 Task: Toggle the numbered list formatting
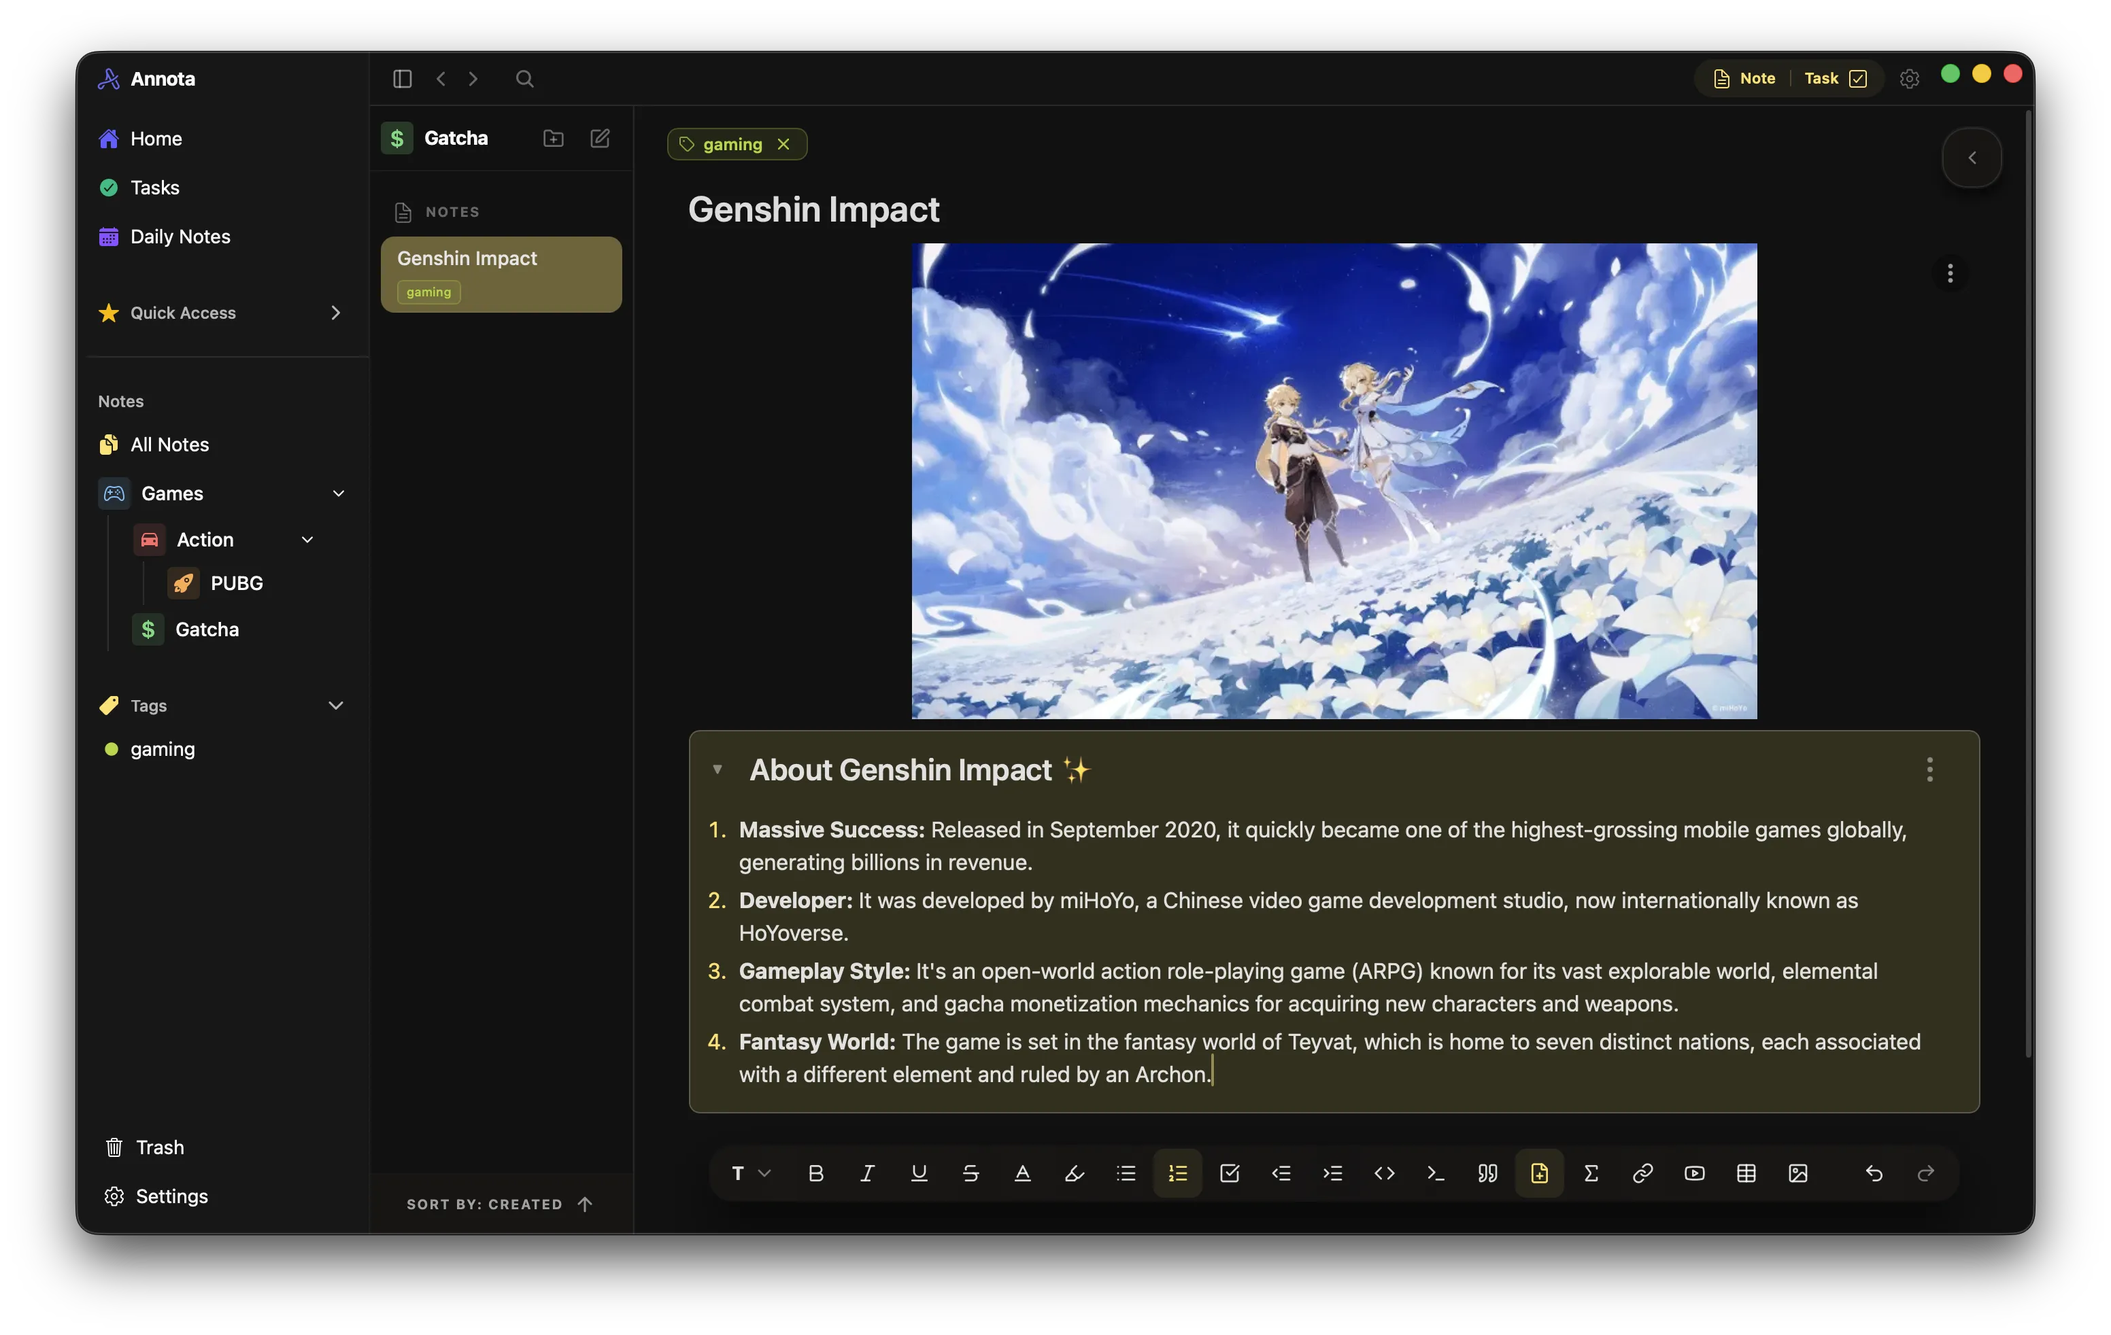tap(1177, 1173)
